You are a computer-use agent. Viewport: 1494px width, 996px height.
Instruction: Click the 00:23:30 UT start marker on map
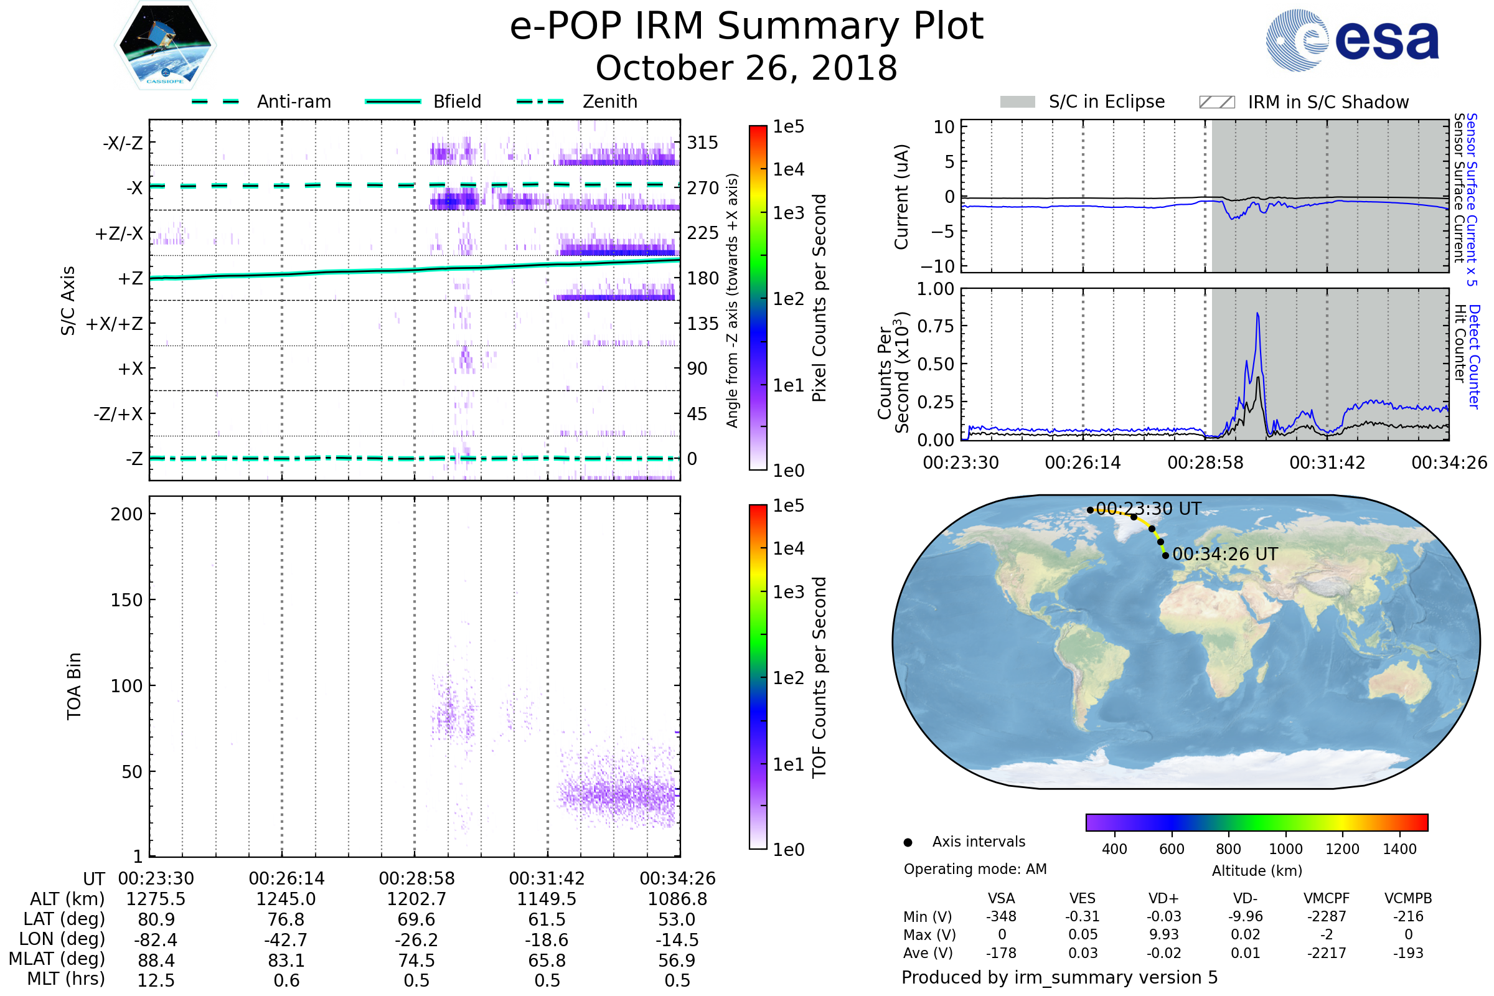point(1090,510)
